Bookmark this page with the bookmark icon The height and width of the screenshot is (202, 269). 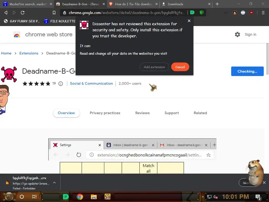[x=54, y=13]
